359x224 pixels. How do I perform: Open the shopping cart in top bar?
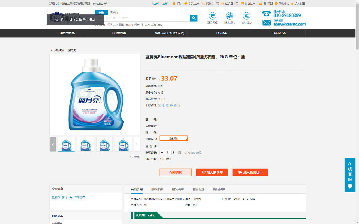pos(210,4)
